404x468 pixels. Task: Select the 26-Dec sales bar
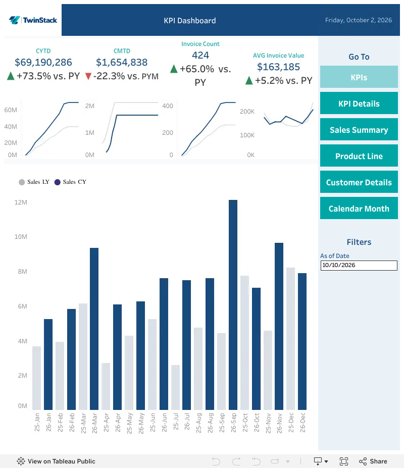point(302,341)
